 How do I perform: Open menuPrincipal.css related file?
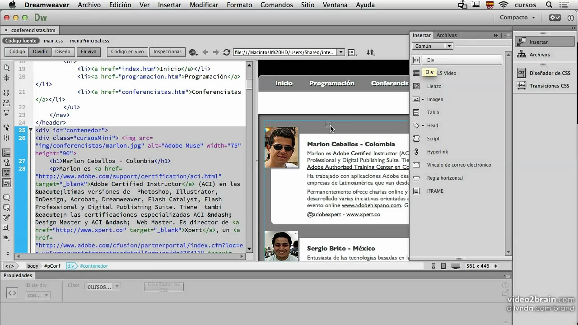pos(89,41)
